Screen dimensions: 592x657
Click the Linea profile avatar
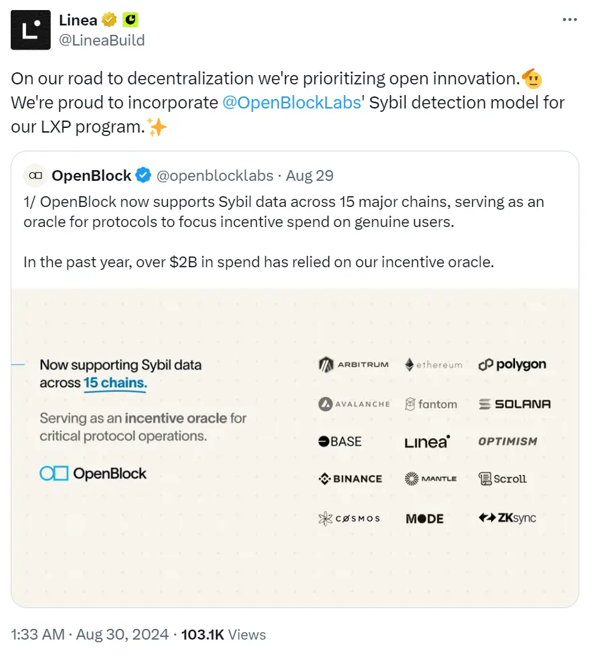coord(29,29)
